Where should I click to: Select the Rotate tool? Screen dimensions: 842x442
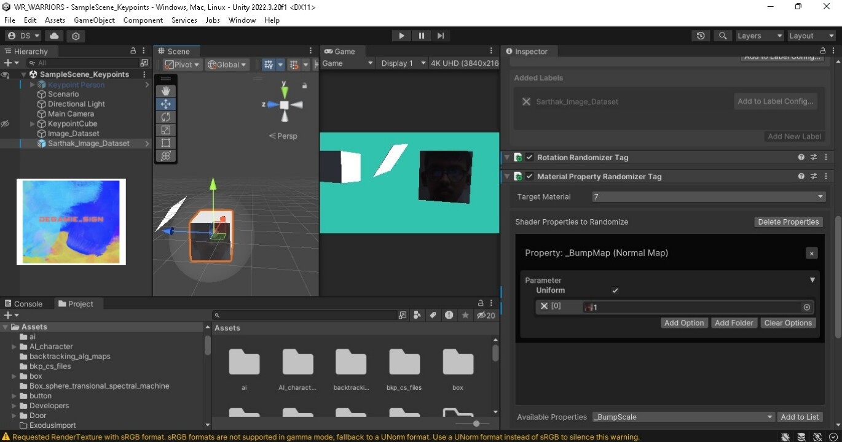click(165, 117)
